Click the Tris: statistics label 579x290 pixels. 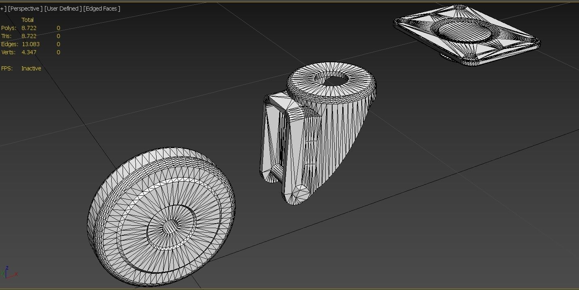click(6, 36)
